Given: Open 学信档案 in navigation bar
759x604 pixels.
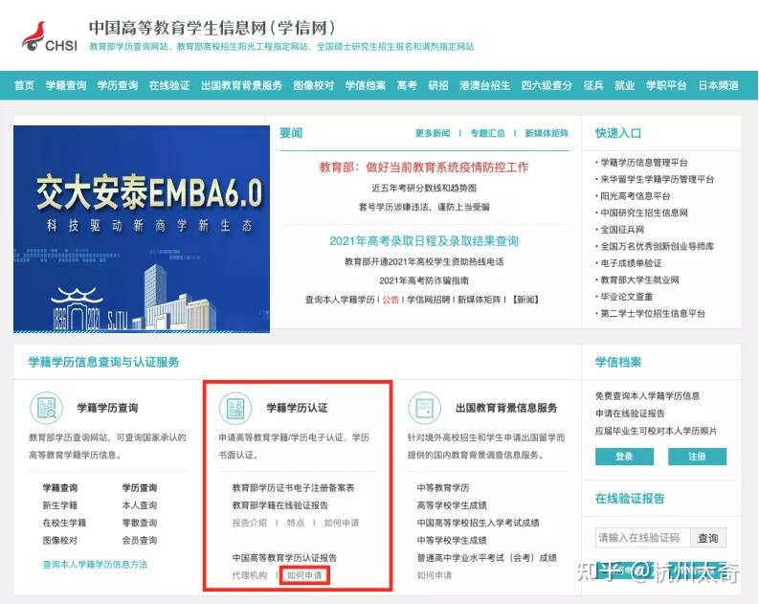Looking at the screenshot, I should [x=366, y=85].
